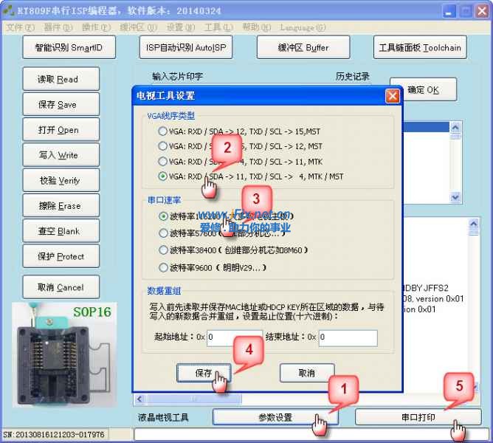Select the 波特率9600 baud rate option
The height and width of the screenshot is (443, 493).
pyautogui.click(x=163, y=268)
